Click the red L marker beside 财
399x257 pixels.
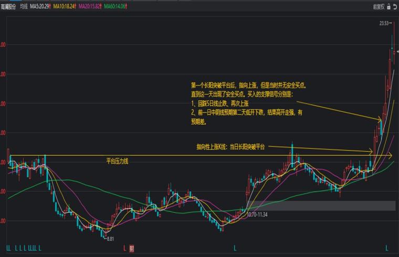pyautogui.click(x=125, y=248)
